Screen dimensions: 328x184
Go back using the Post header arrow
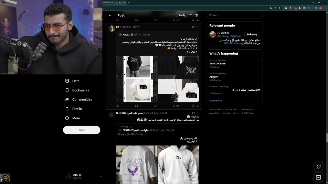110,15
